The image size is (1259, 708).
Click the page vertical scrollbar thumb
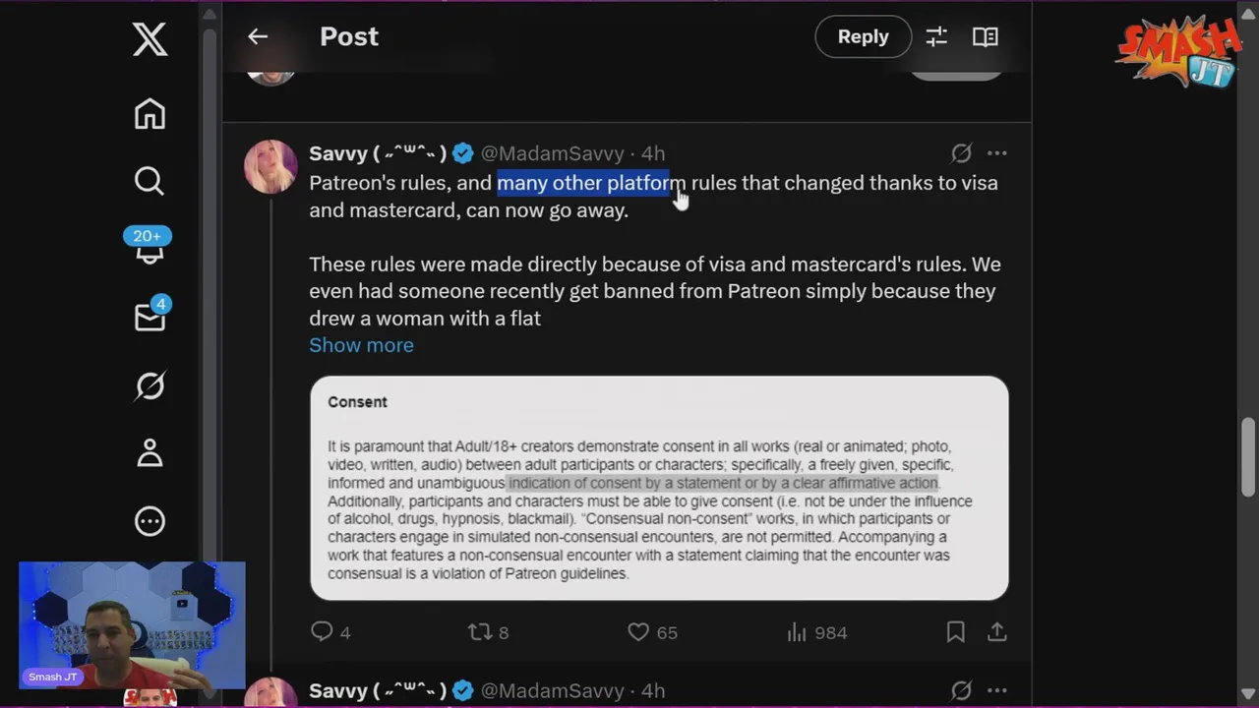(x=1248, y=458)
